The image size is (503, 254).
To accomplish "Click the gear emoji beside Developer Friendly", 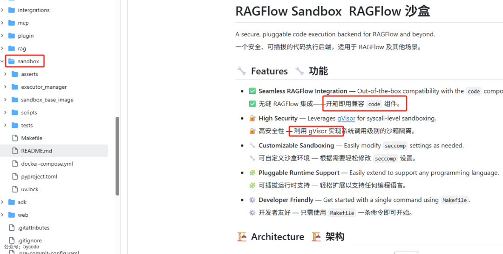I will [252, 200].
